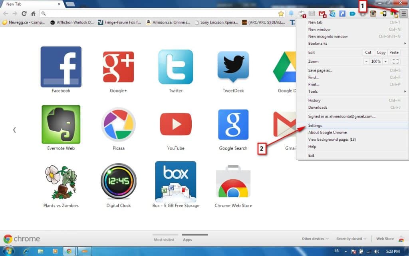Click the volume icon in system tray
This screenshot has height=256, width=409.
point(377,252)
